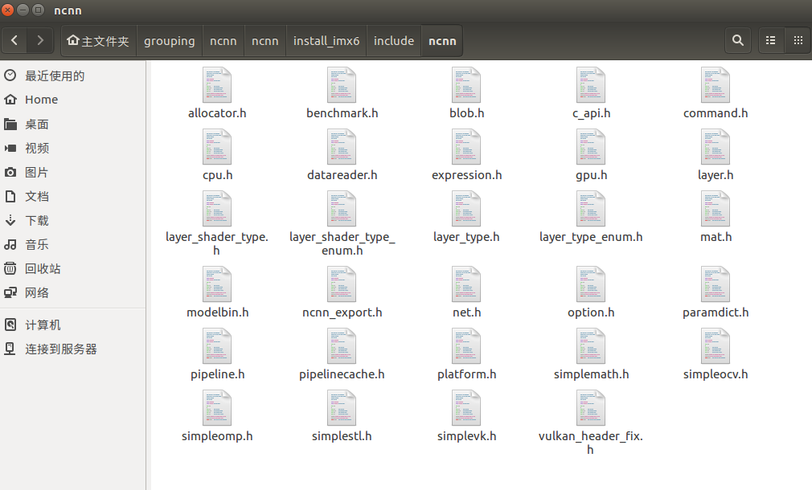This screenshot has width=812, height=490.
Task: Select the simplestl.h file icon
Action: [342, 408]
